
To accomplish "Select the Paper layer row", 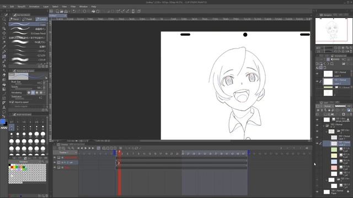I will click(336, 192).
